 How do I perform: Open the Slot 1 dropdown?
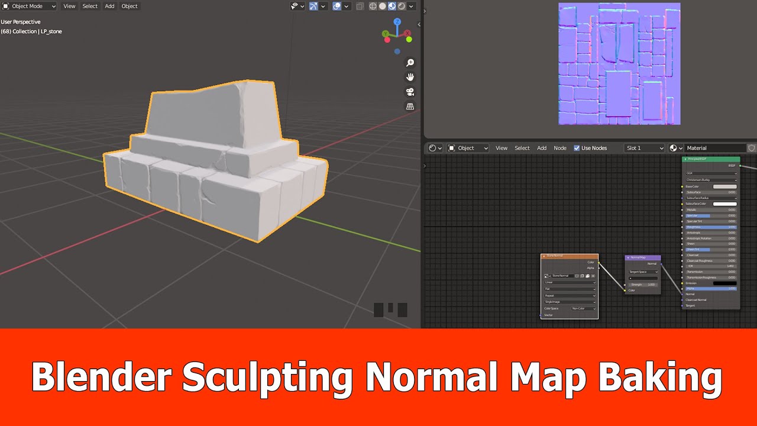[645, 148]
